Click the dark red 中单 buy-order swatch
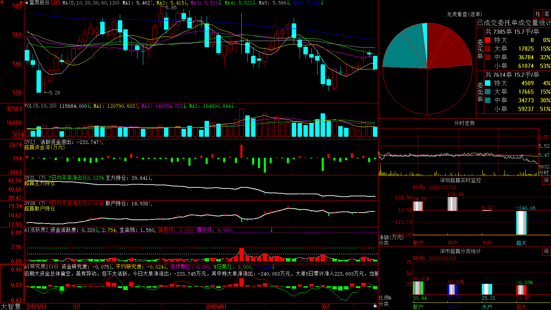 click(x=488, y=57)
